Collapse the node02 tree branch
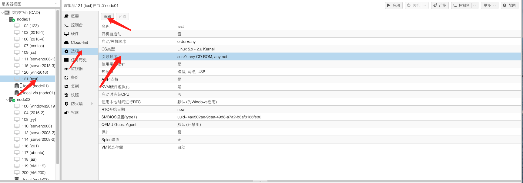The image size is (523, 183). (7, 100)
